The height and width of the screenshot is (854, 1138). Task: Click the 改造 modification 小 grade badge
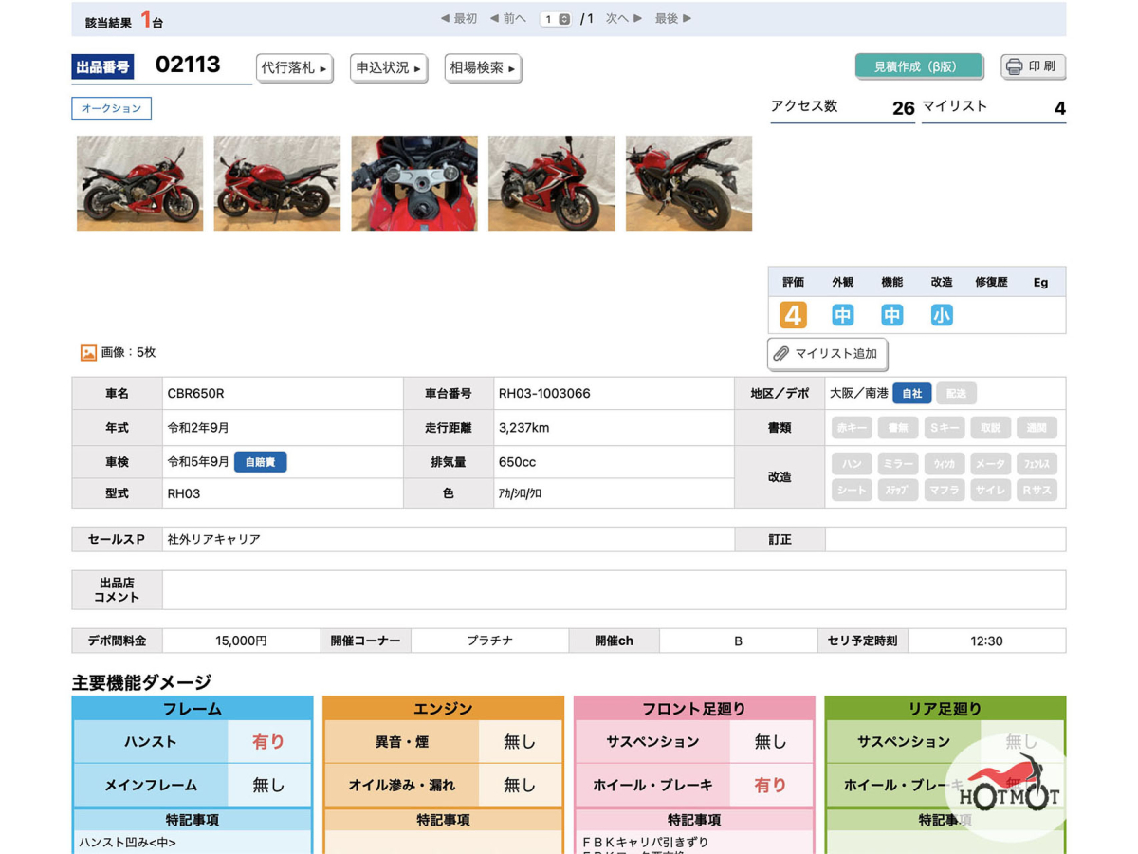pos(941,315)
